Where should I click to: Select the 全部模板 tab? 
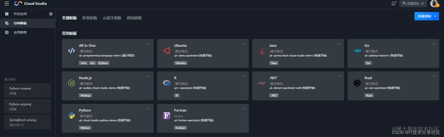click(x=69, y=18)
